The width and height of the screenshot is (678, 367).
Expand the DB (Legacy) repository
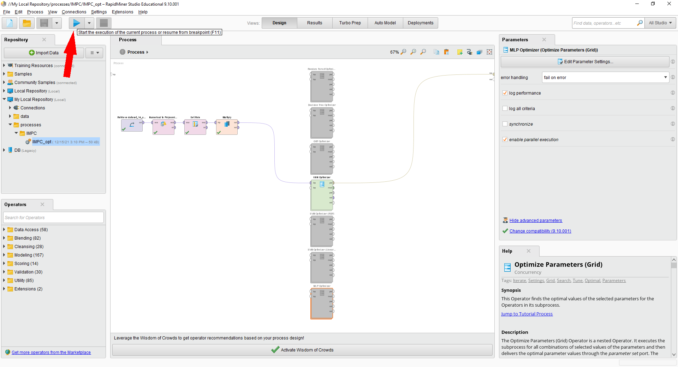pyautogui.click(x=4, y=150)
